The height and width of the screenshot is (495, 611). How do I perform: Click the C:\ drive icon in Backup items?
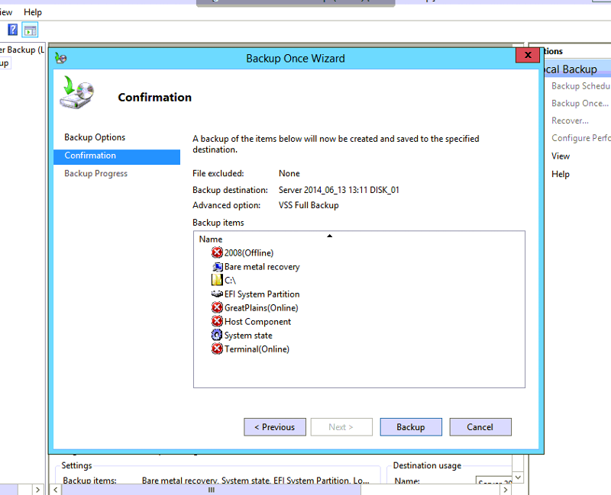tap(218, 280)
